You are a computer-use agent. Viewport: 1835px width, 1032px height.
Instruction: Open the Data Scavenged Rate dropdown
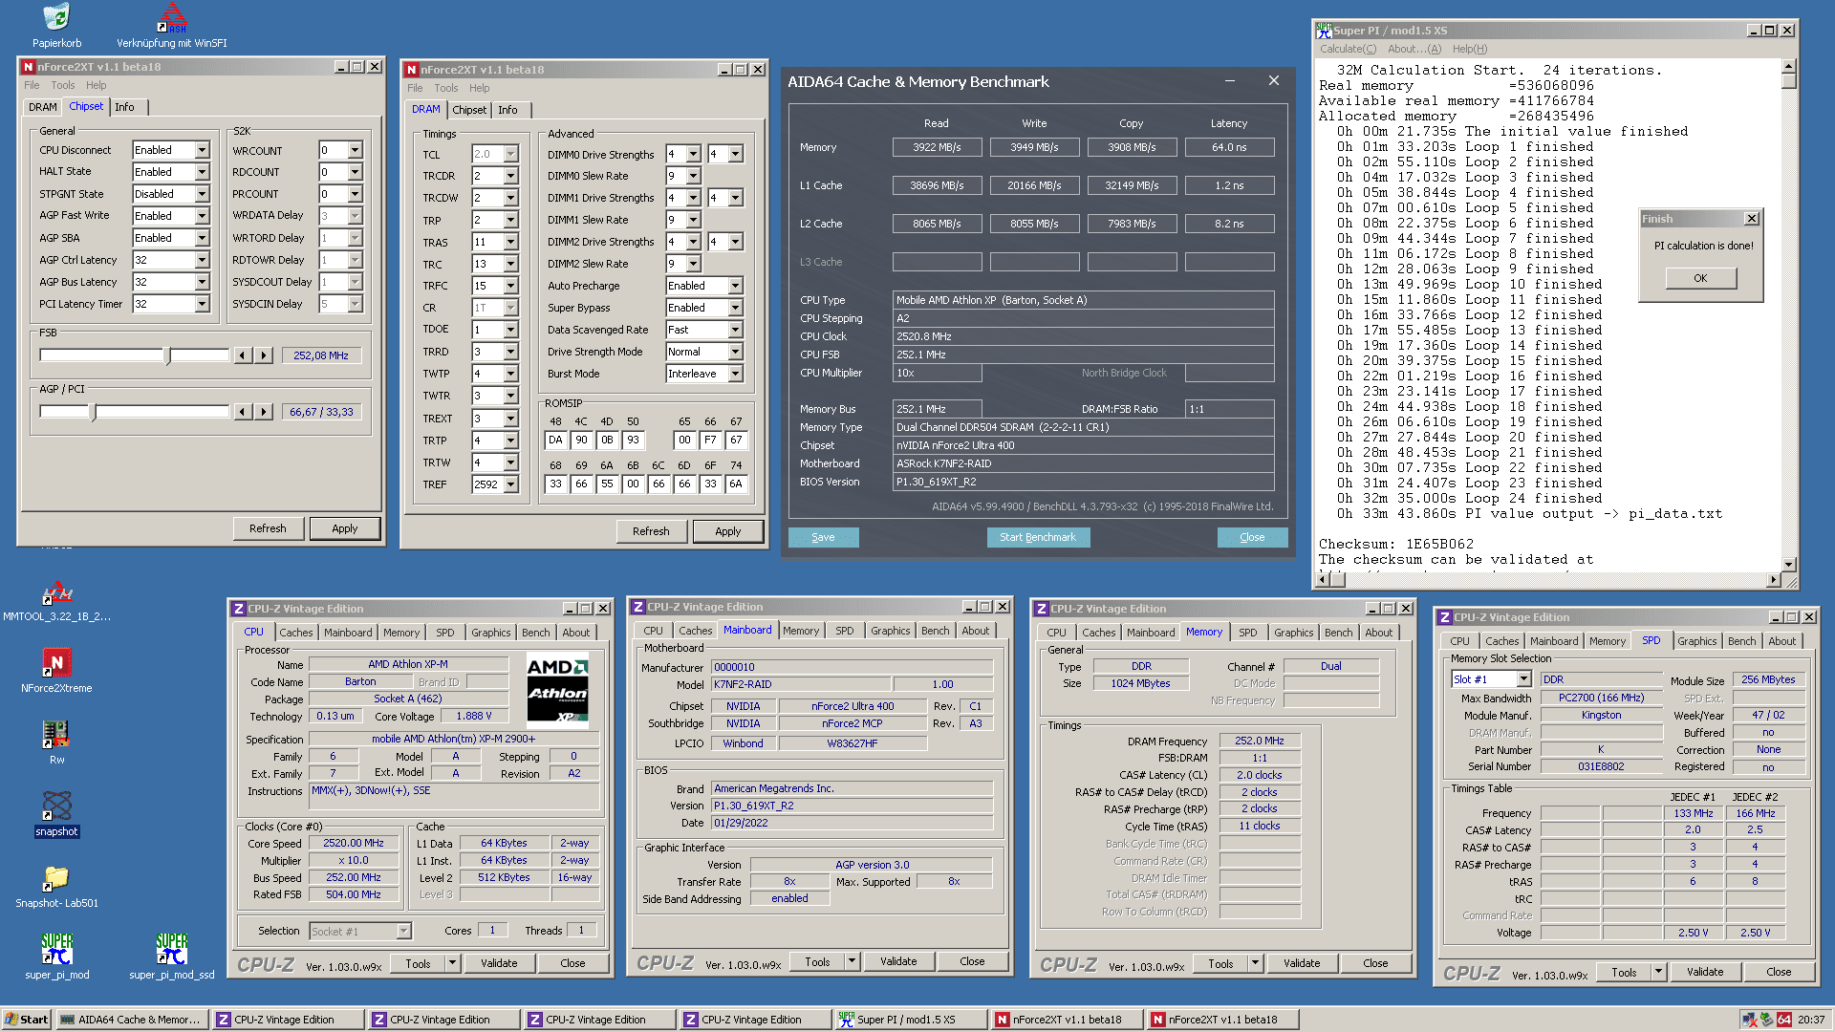(735, 330)
